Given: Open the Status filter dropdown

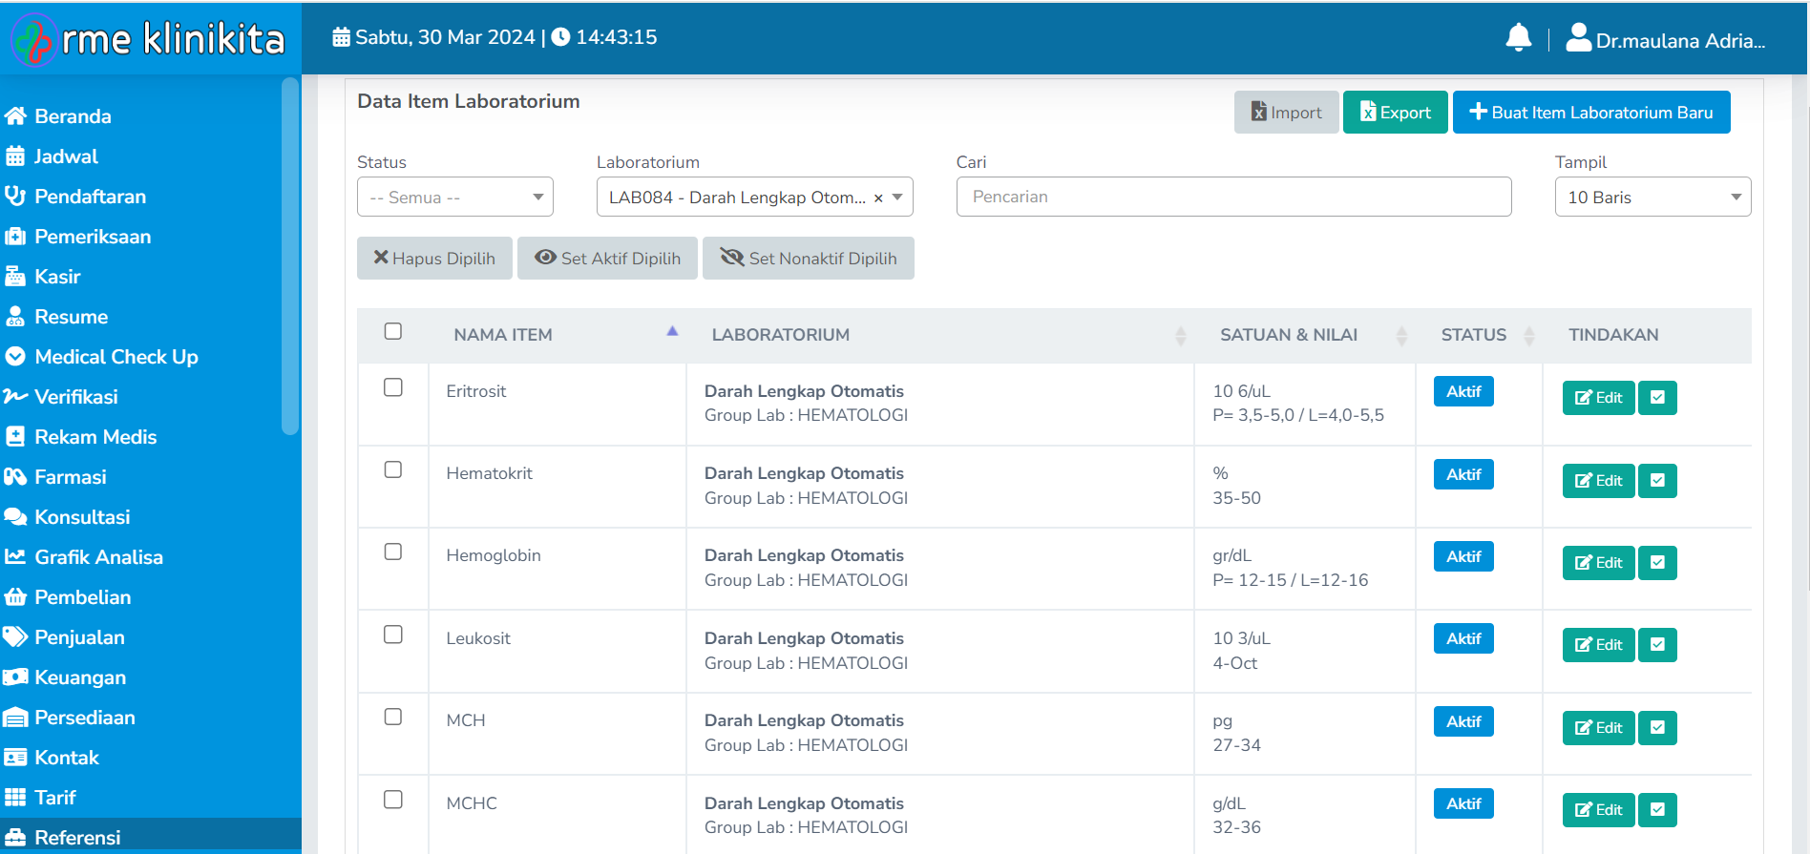Looking at the screenshot, I should [454, 198].
